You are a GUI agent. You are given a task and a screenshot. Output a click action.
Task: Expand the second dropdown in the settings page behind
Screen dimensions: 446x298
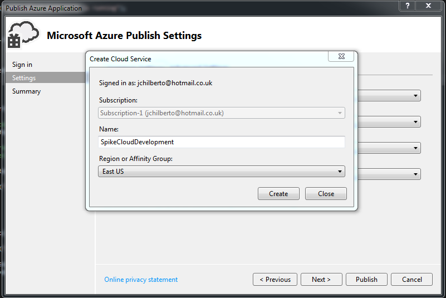coord(415,122)
